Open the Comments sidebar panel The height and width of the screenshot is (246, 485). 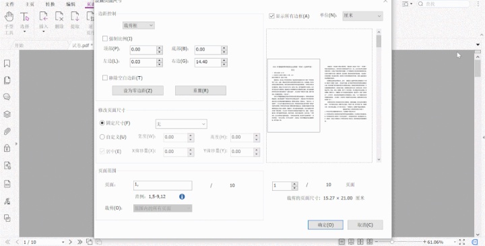pyautogui.click(x=7, y=97)
